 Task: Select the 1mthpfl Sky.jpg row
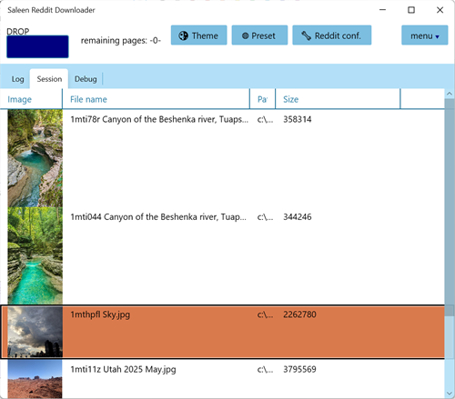click(x=223, y=332)
